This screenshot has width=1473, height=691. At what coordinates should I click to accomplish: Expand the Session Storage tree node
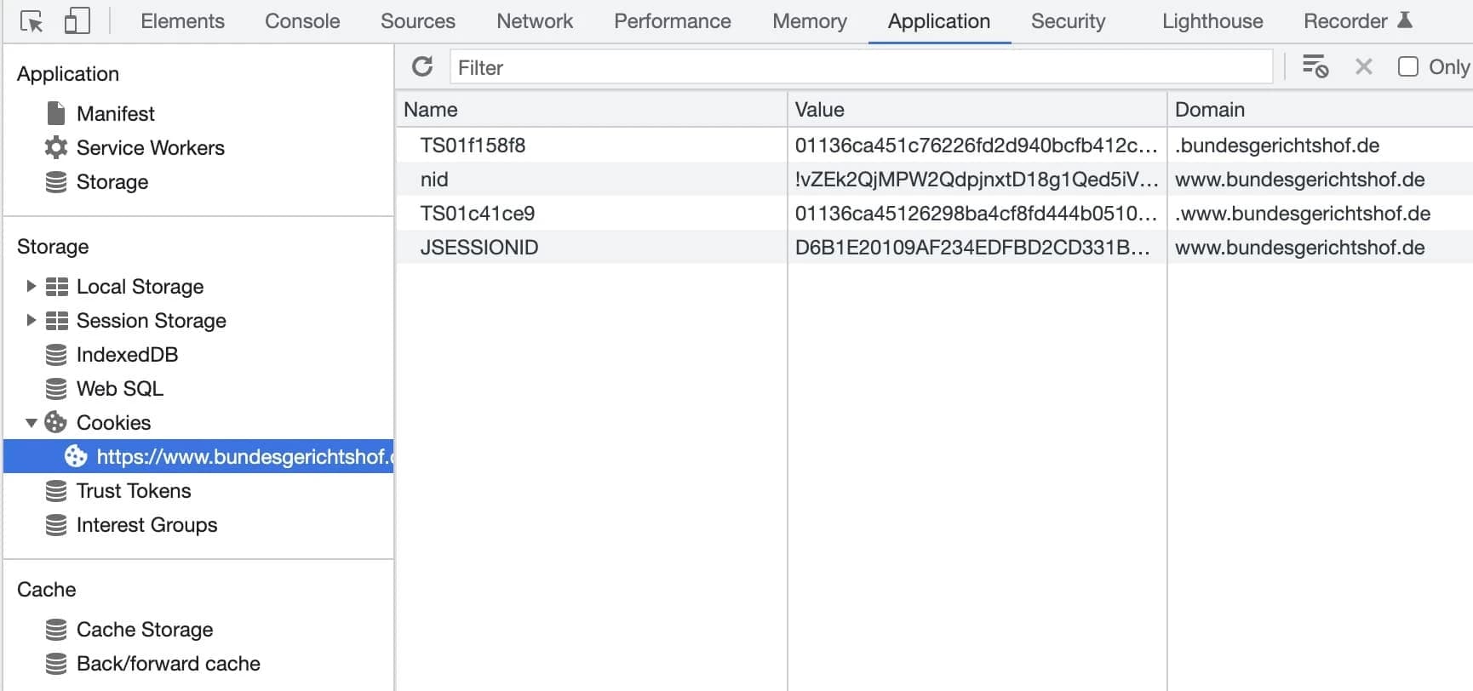[x=31, y=320]
